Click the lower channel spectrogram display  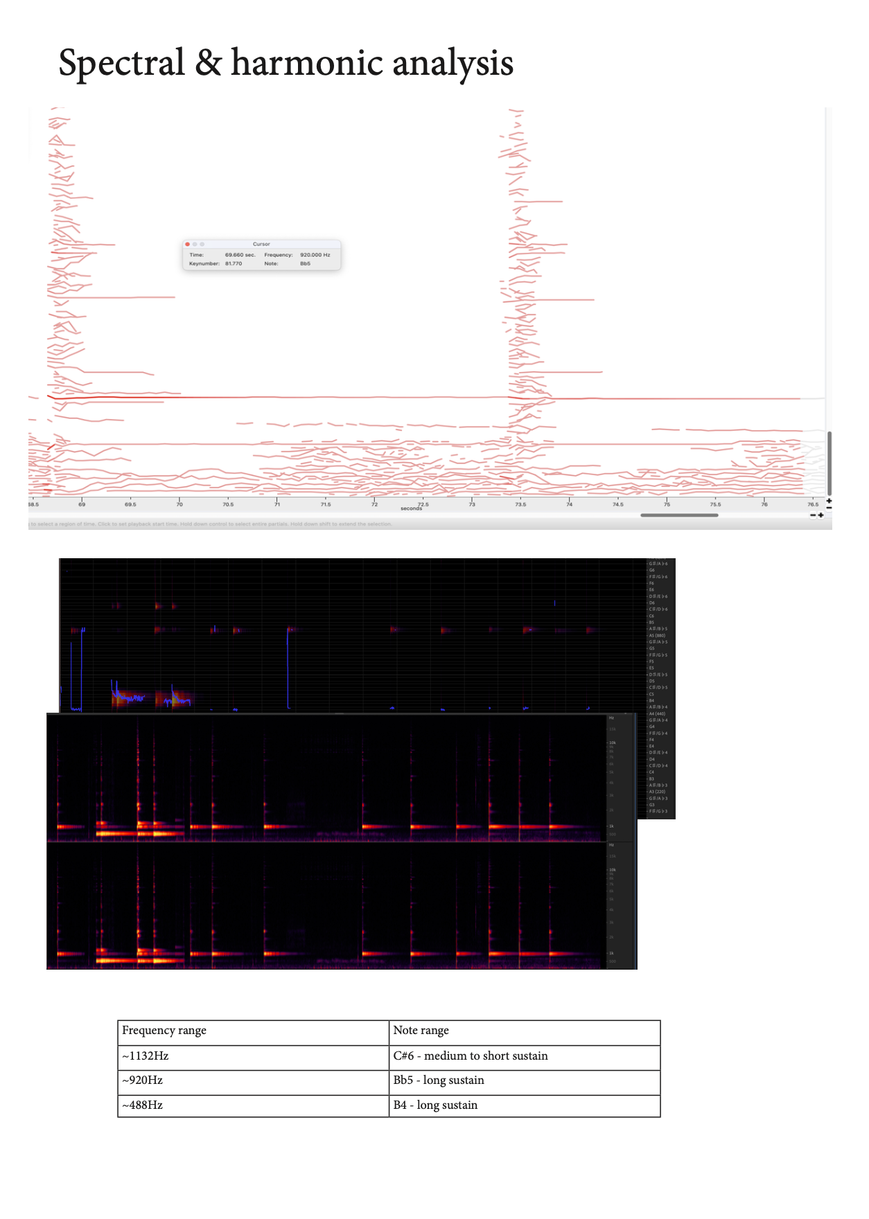(x=326, y=905)
